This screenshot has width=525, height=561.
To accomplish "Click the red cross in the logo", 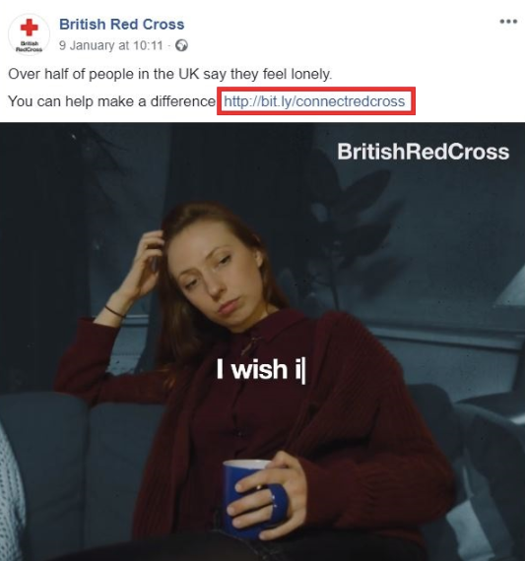I will pyautogui.click(x=29, y=28).
